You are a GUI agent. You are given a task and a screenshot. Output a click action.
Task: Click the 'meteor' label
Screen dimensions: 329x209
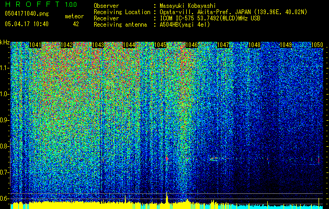pyautogui.click(x=74, y=16)
